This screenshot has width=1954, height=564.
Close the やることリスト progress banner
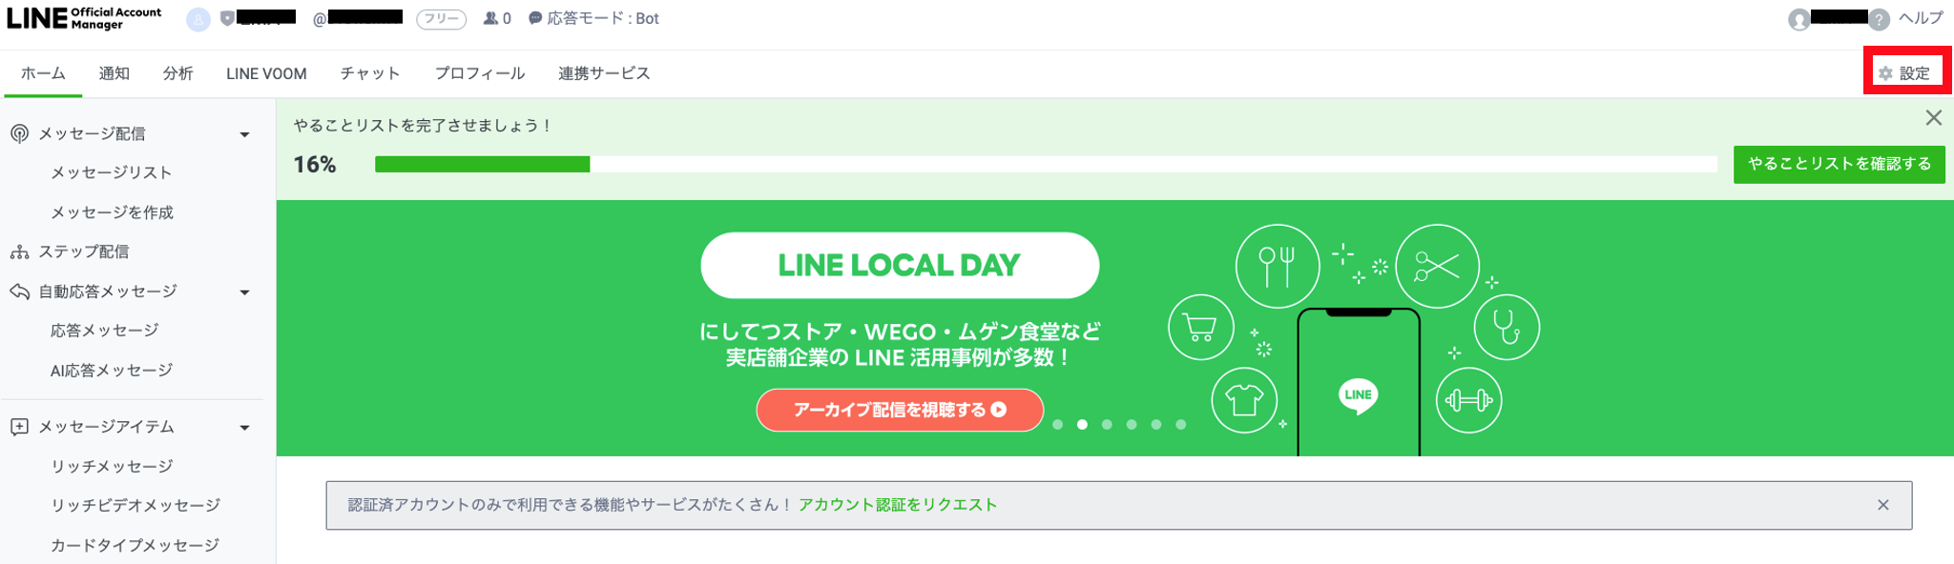(x=1933, y=118)
